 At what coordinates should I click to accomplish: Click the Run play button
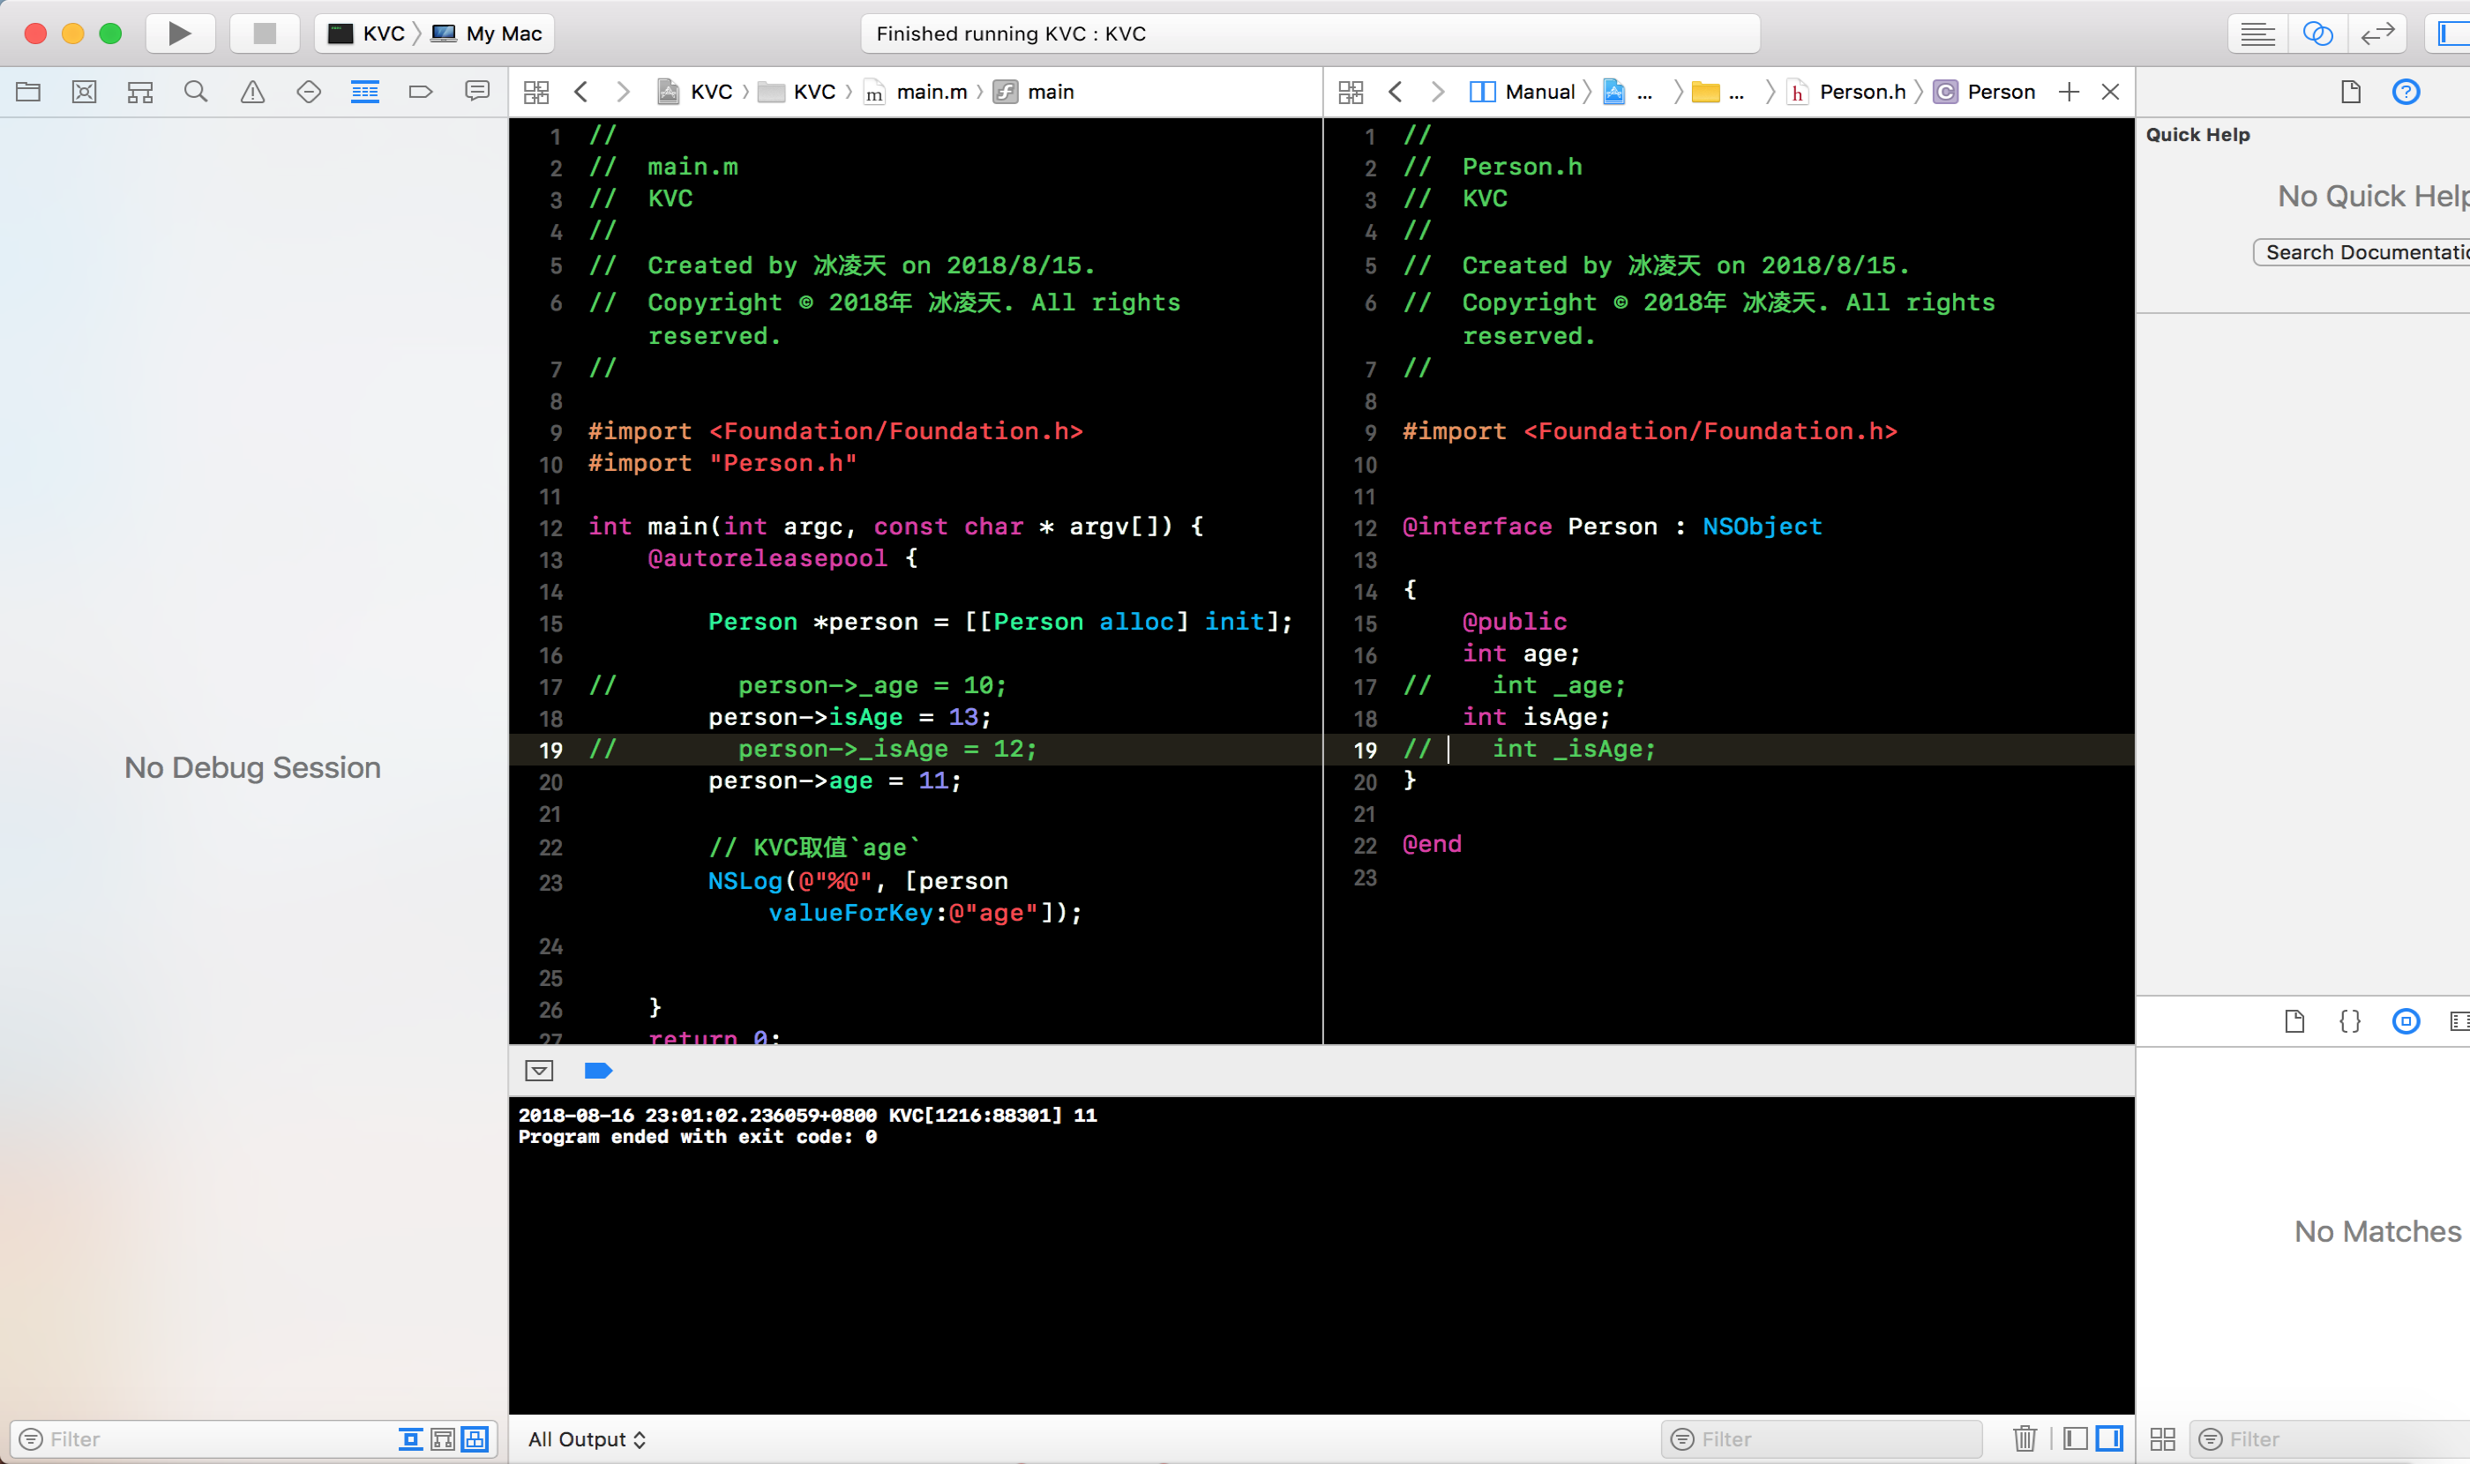click(180, 34)
